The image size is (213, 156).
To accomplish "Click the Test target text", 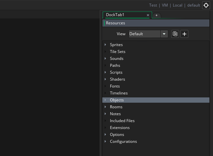I will coord(153,5).
